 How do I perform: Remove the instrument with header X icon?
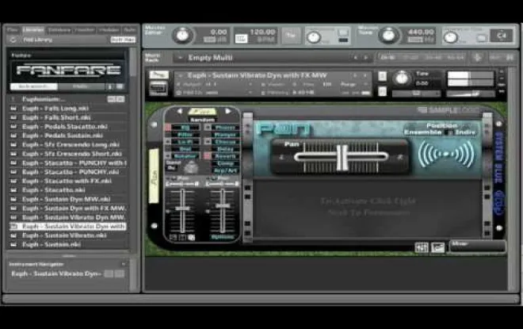click(x=502, y=71)
